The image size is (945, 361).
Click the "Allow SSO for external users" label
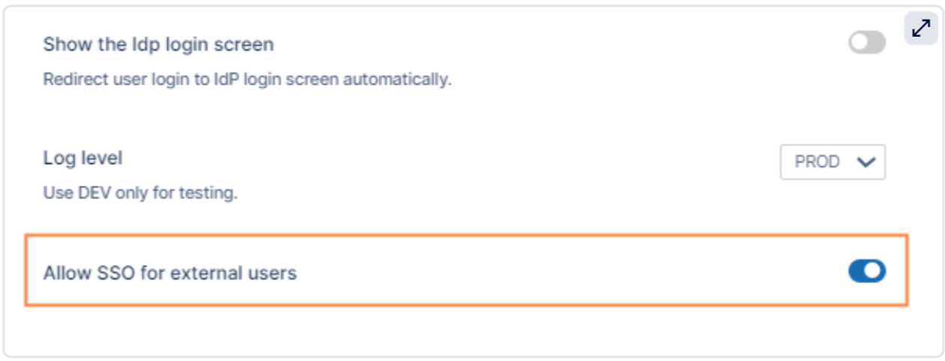169,273
